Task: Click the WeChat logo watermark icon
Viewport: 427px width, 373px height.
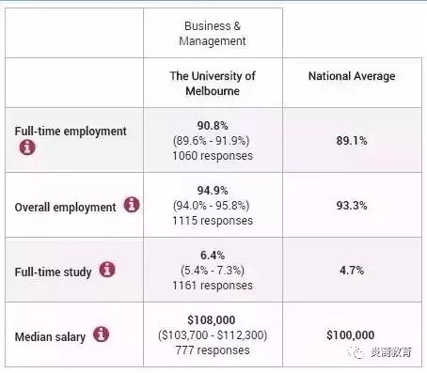Action: tap(356, 352)
